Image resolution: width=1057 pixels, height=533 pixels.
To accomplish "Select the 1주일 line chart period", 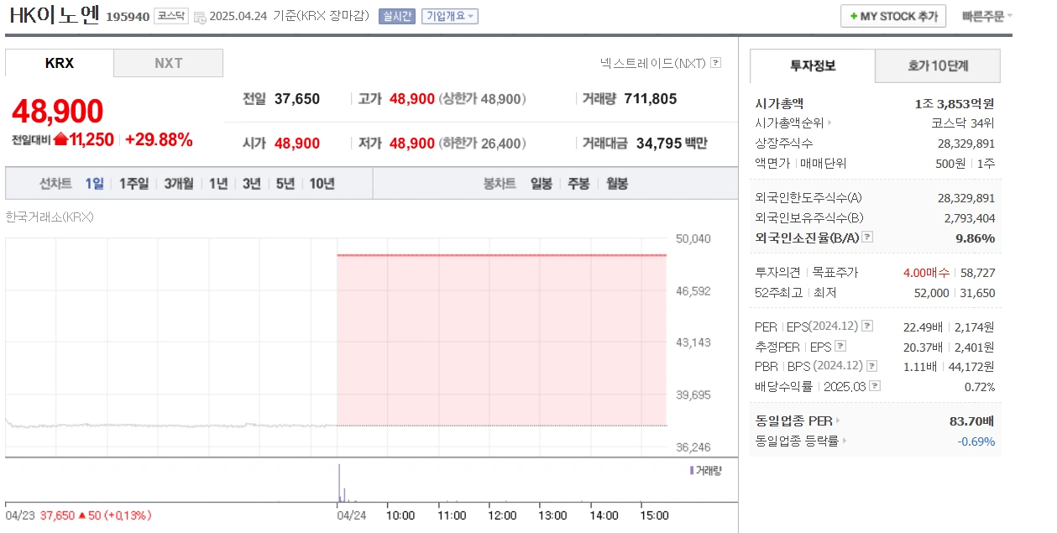I will pyautogui.click(x=134, y=183).
